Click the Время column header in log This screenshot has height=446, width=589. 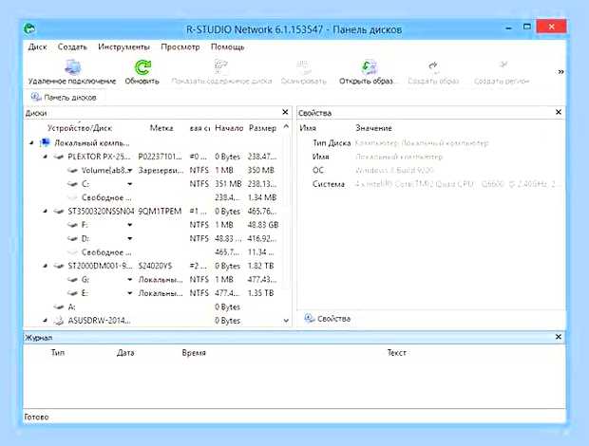point(194,353)
